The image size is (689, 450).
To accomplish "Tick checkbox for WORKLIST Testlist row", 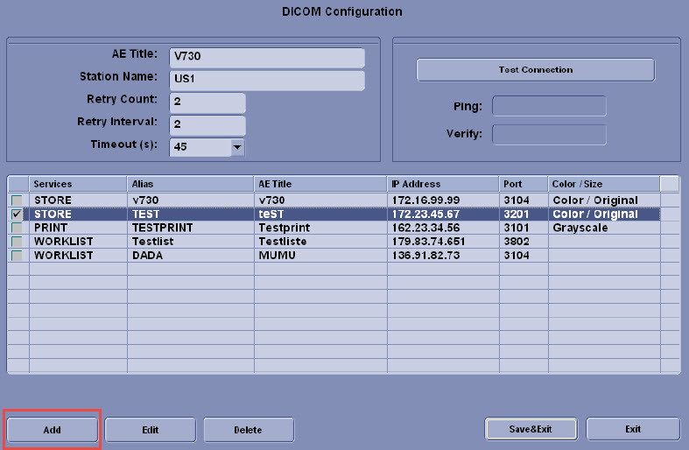I will tap(18, 242).
